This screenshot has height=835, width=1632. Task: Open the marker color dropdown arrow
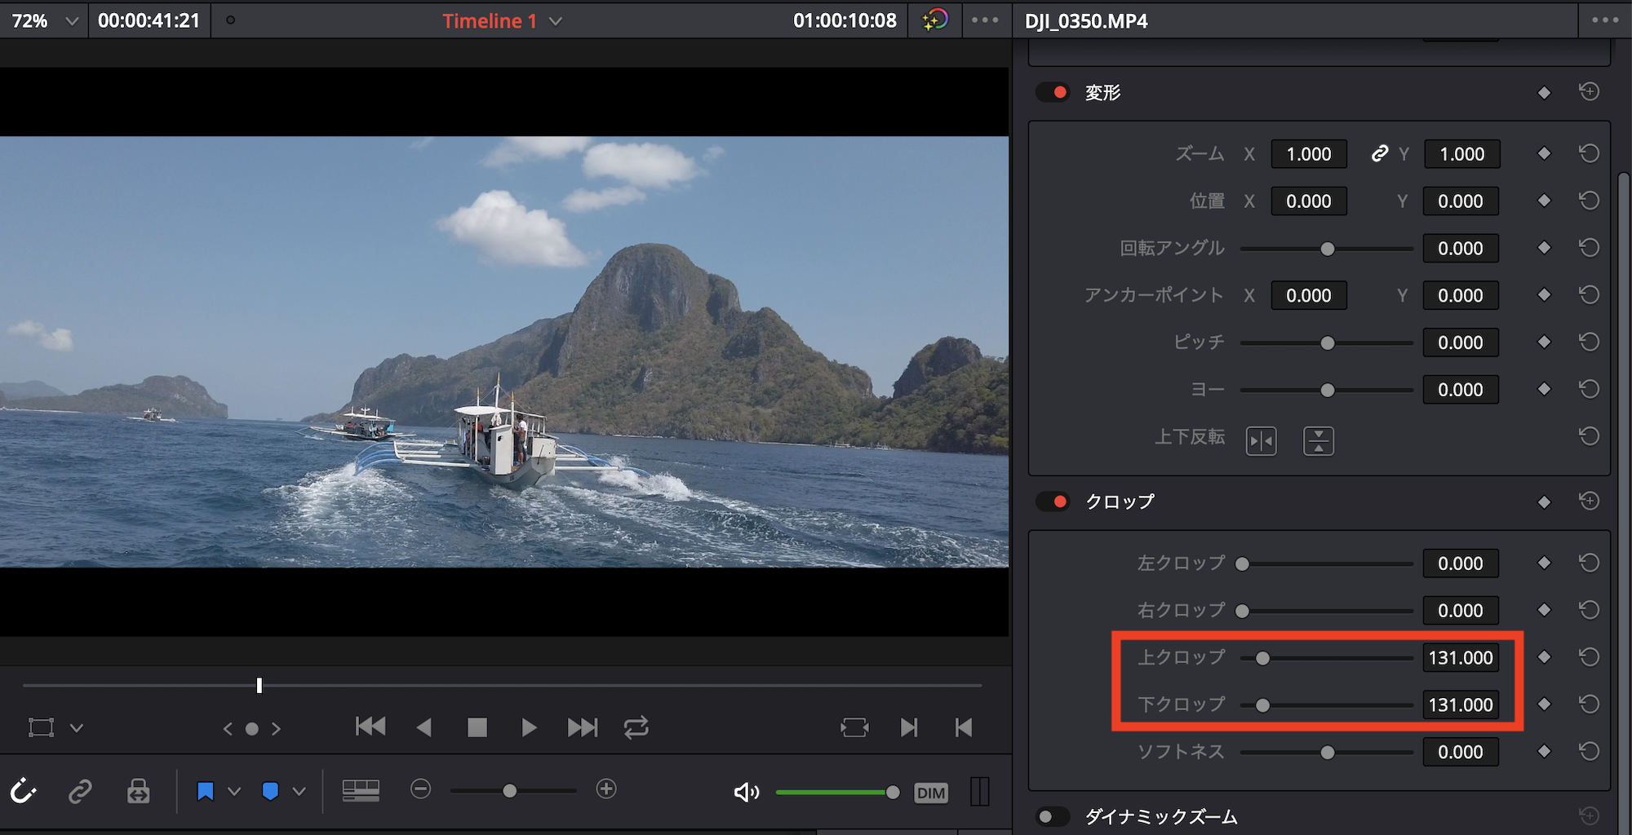click(299, 791)
